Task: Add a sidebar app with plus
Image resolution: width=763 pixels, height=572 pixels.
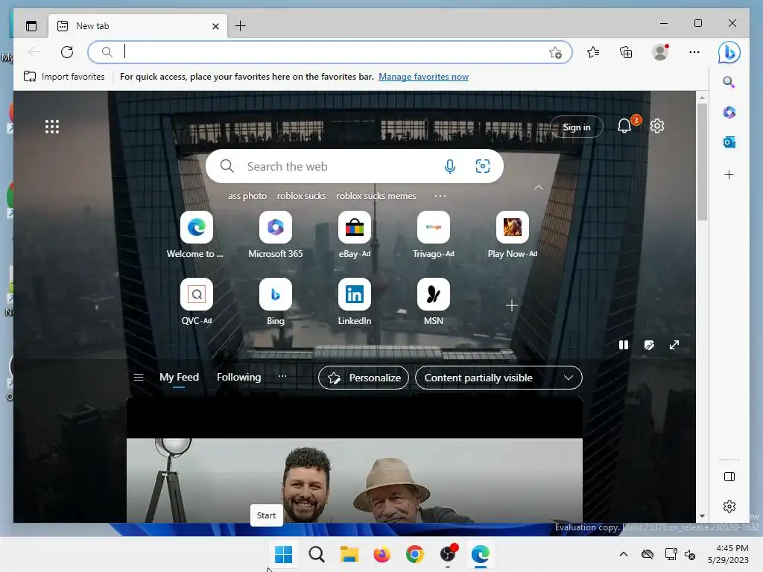Action: (x=729, y=174)
